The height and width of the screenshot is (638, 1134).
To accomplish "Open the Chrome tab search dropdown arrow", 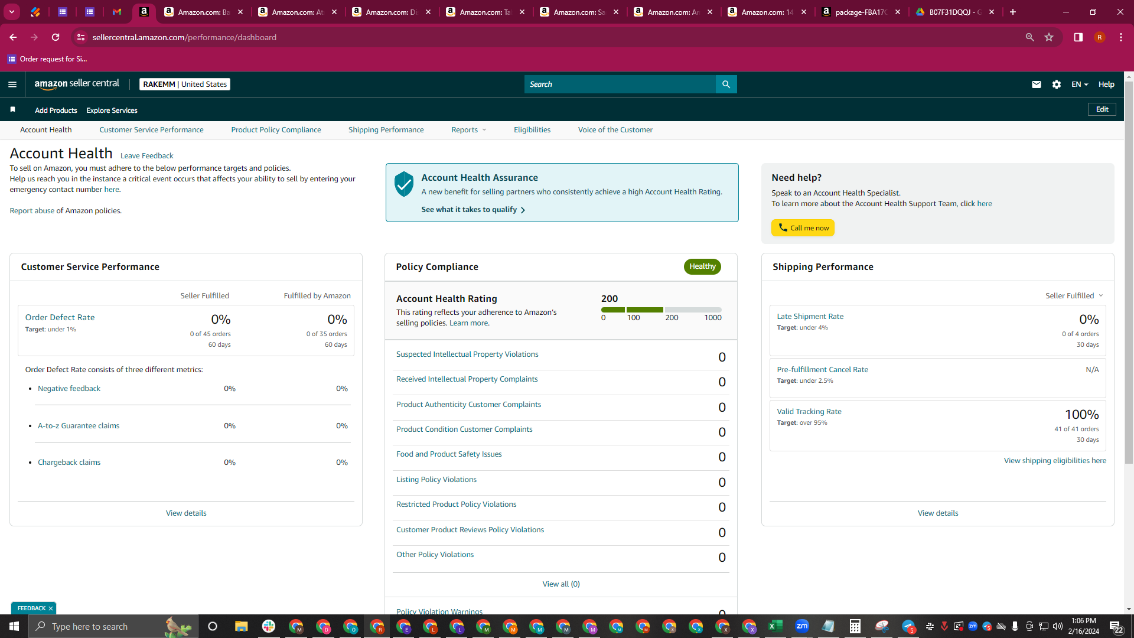I will tap(12, 12).
